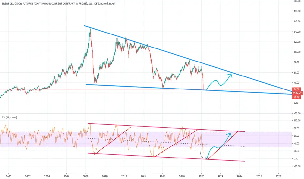304x179 pixels.
Task: Select the upper pink RSI channel line
Action: pos(166,128)
